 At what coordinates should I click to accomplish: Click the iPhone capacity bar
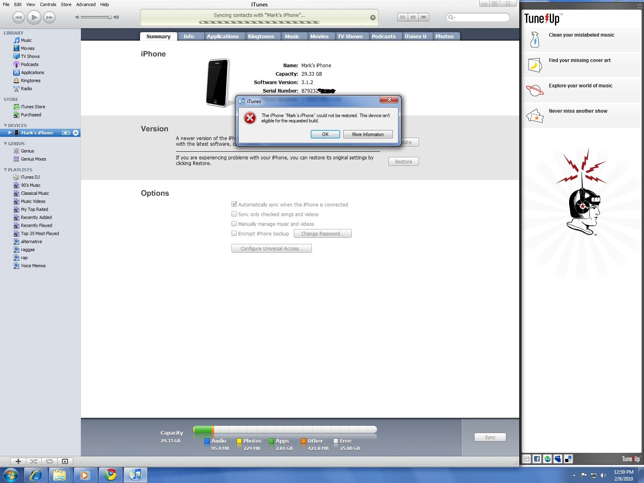[x=285, y=430]
